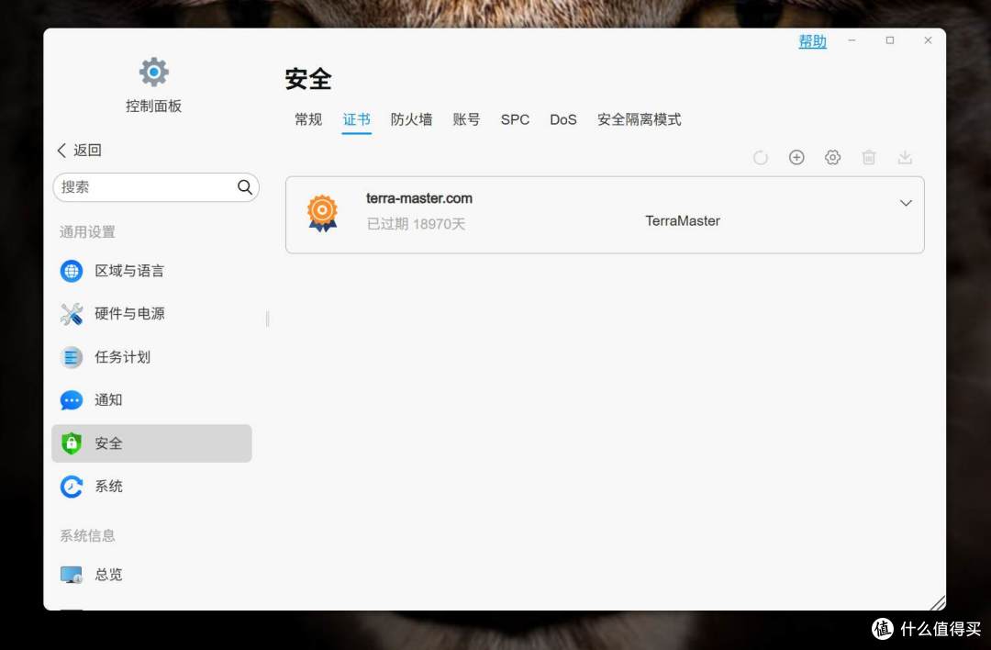Click the delete certificate trash icon

coord(869,157)
